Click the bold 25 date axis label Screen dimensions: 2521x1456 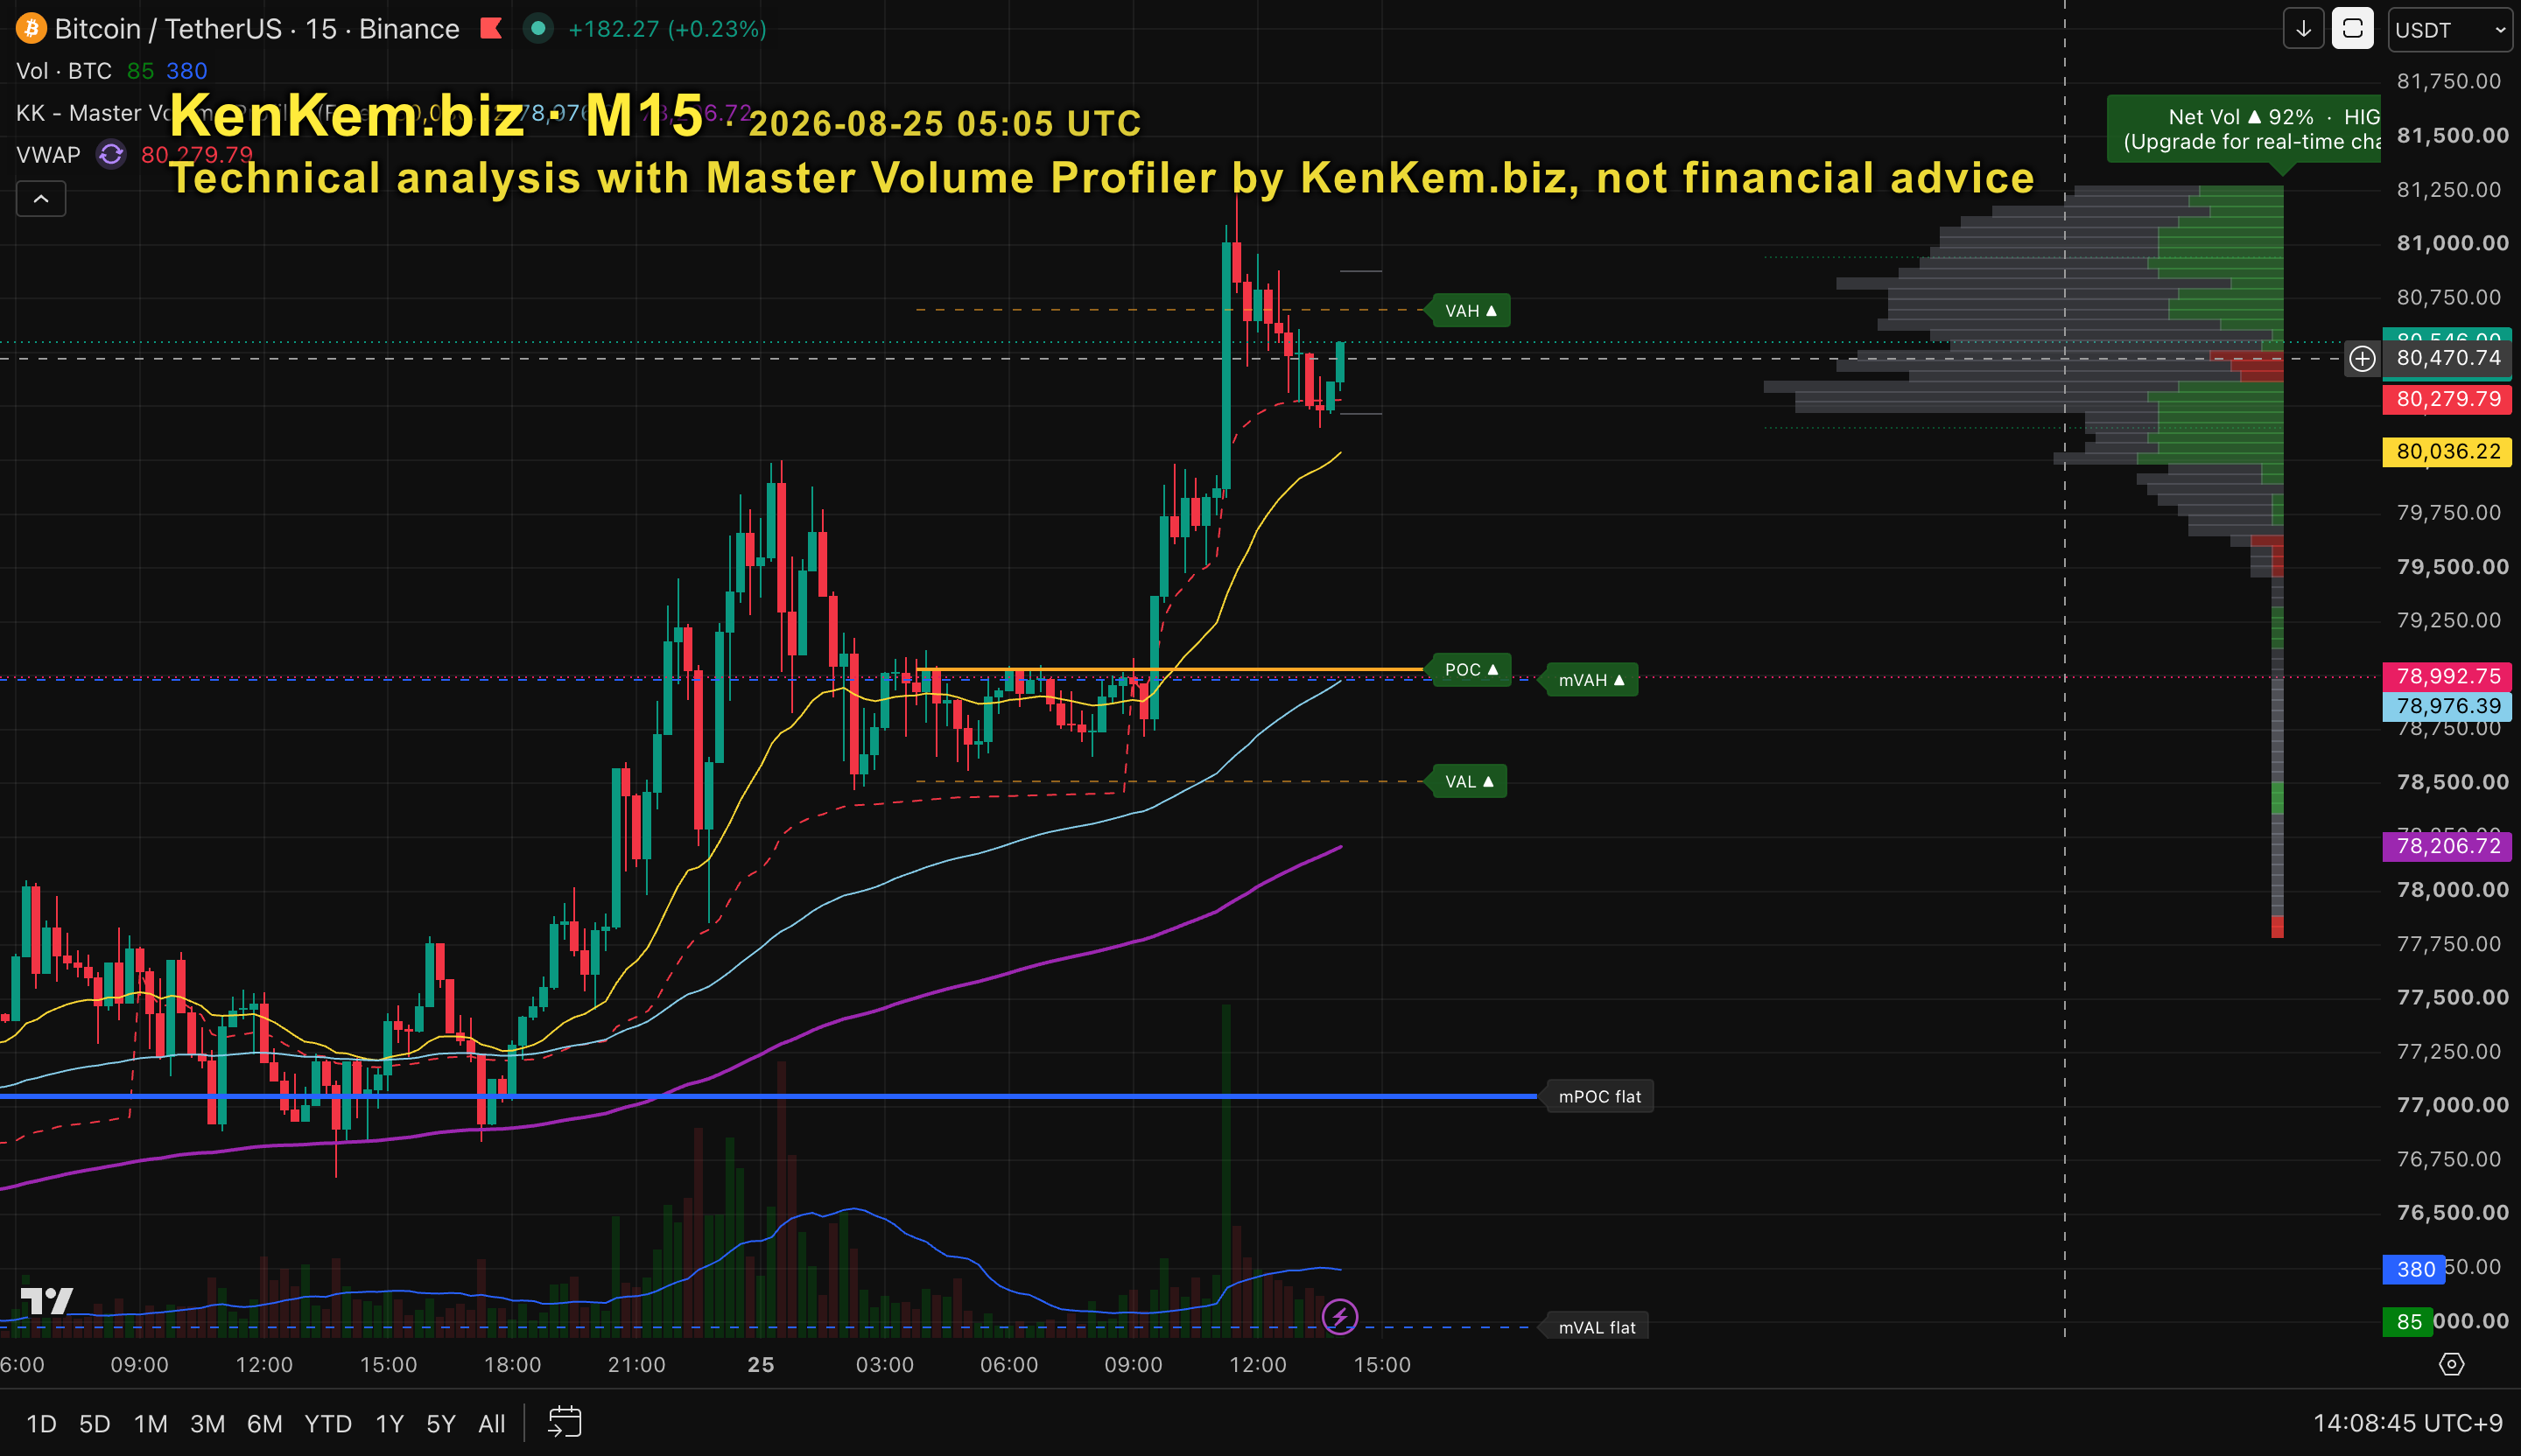click(761, 1365)
